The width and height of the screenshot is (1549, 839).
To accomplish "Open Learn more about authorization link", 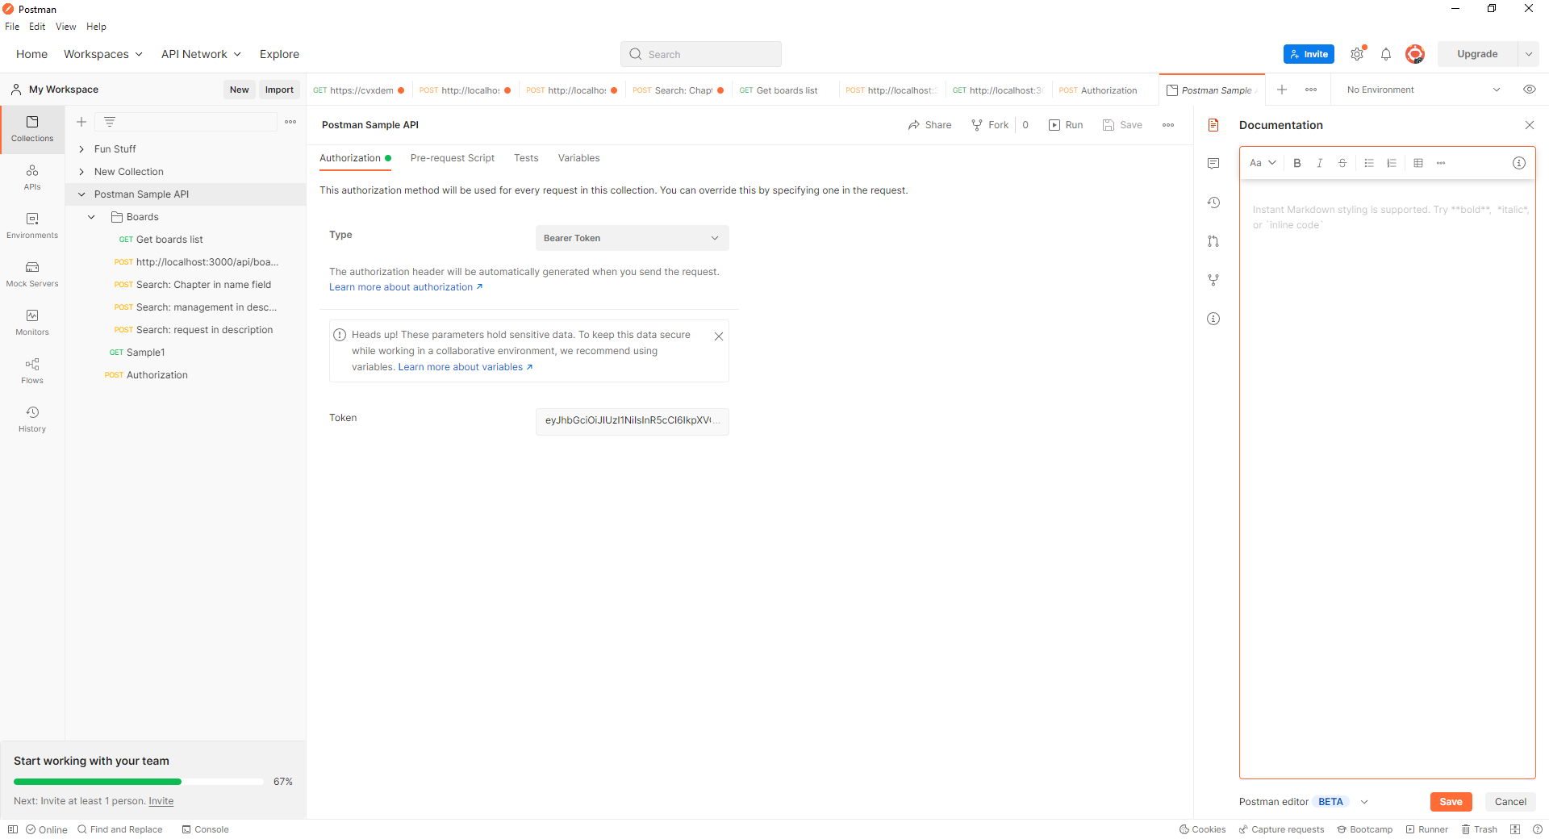I will [x=406, y=287].
